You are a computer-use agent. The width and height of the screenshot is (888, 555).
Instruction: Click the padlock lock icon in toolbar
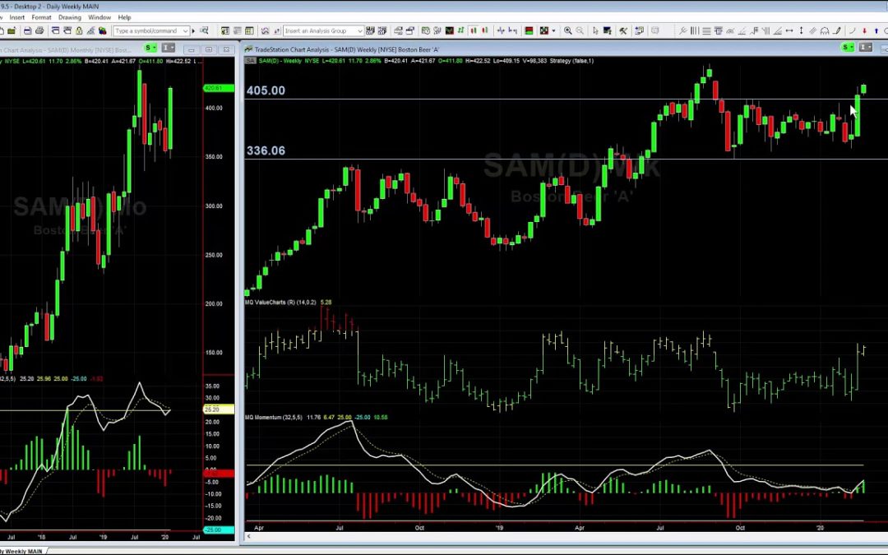tap(79, 30)
